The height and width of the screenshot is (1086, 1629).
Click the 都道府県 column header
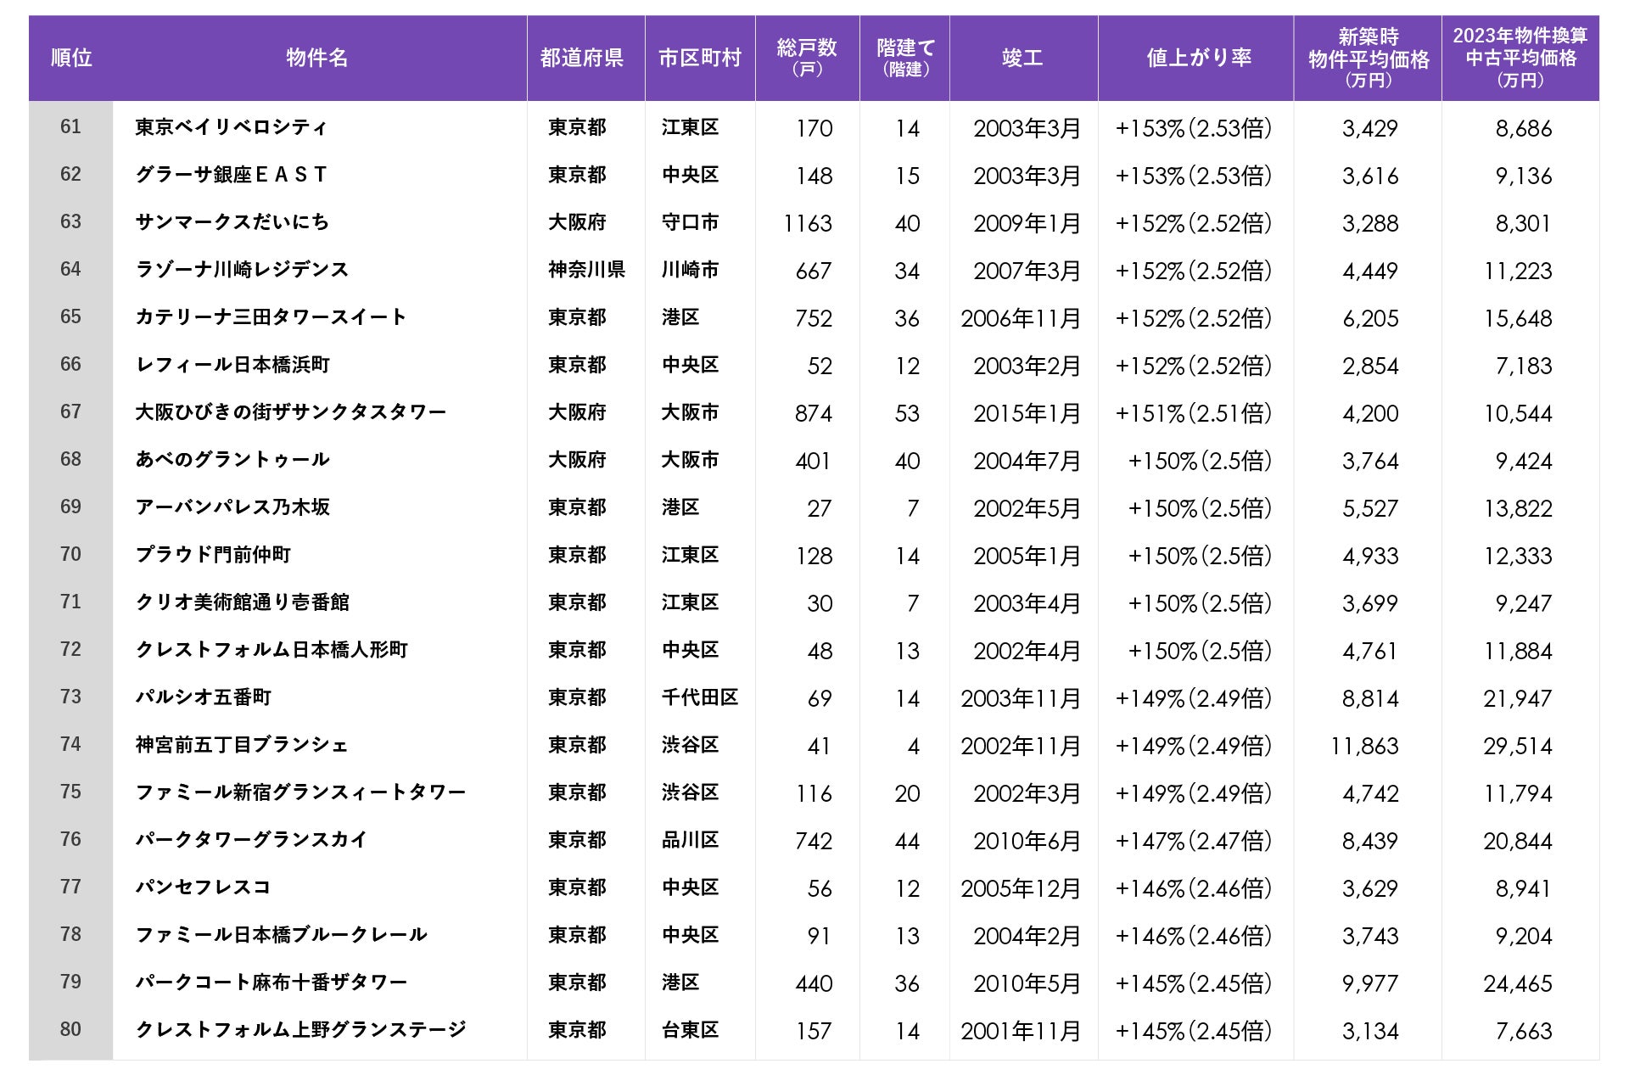click(x=582, y=58)
